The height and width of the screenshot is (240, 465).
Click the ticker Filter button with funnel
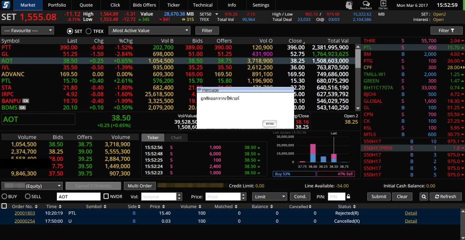tap(446, 30)
